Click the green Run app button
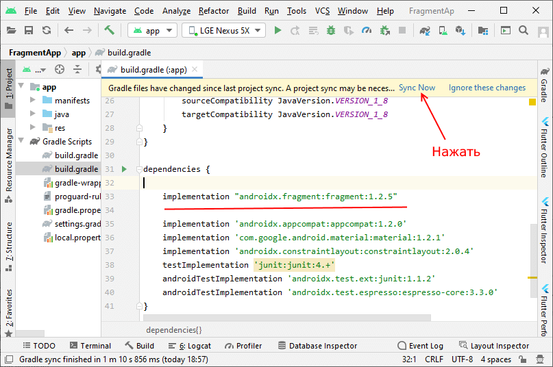 278,30
